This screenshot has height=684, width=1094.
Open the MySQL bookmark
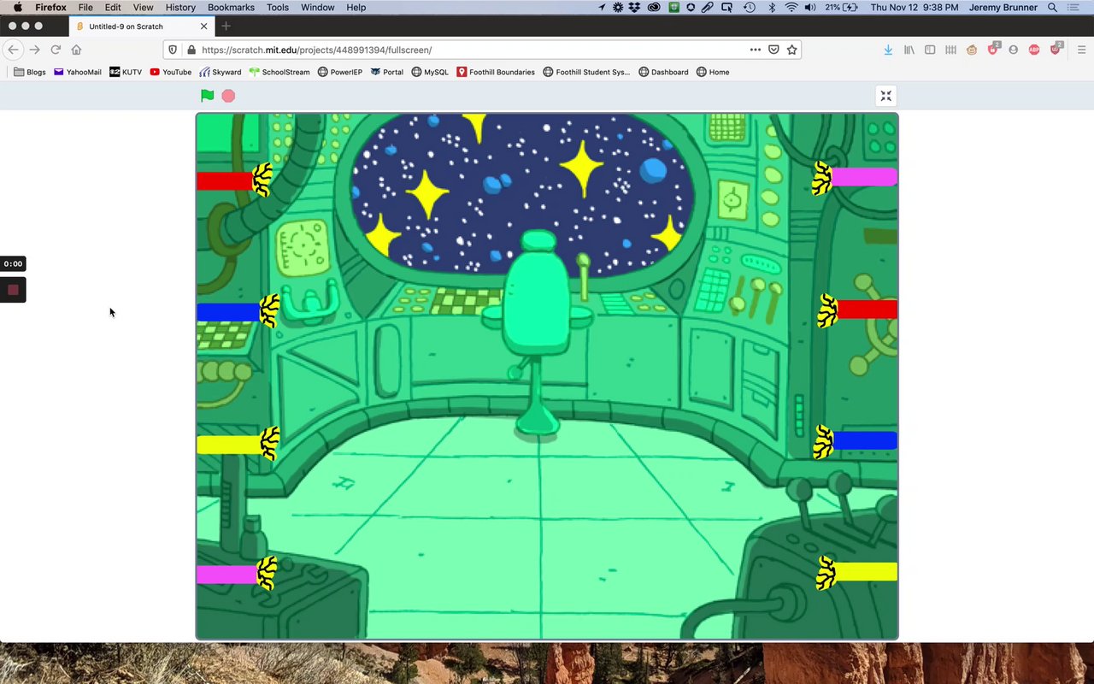pos(430,72)
